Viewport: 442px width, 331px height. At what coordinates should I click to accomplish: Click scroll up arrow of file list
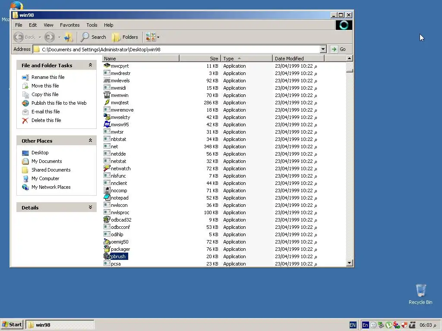tap(349, 59)
